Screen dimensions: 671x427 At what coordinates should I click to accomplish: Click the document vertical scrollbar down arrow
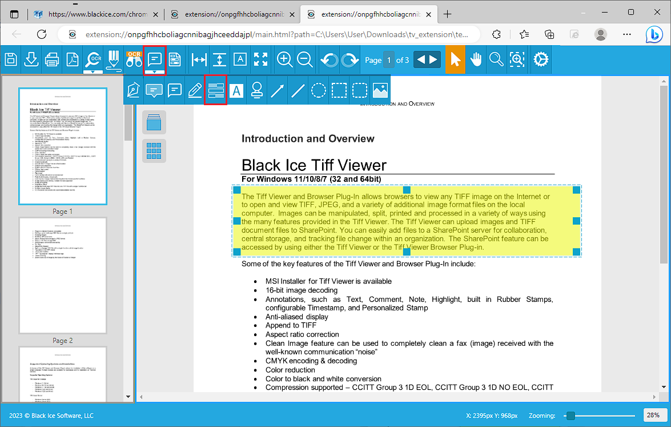pos(664,388)
